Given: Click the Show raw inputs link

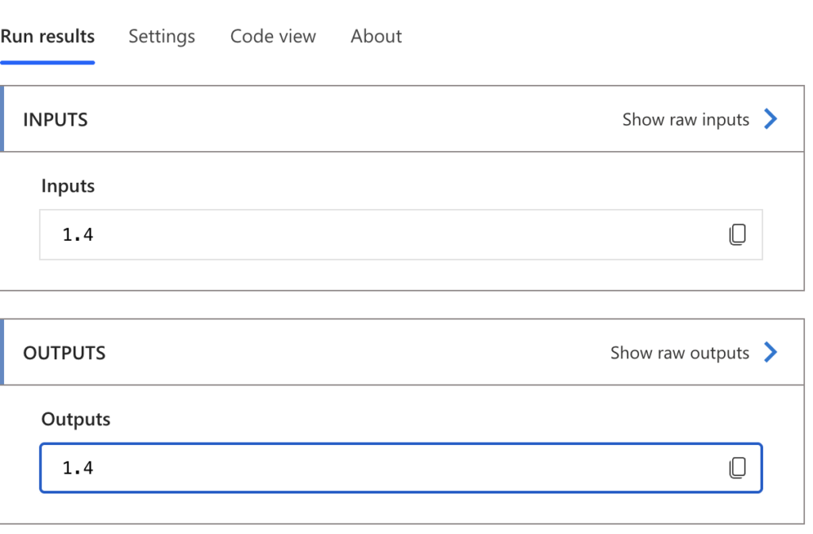Looking at the screenshot, I should (x=685, y=119).
